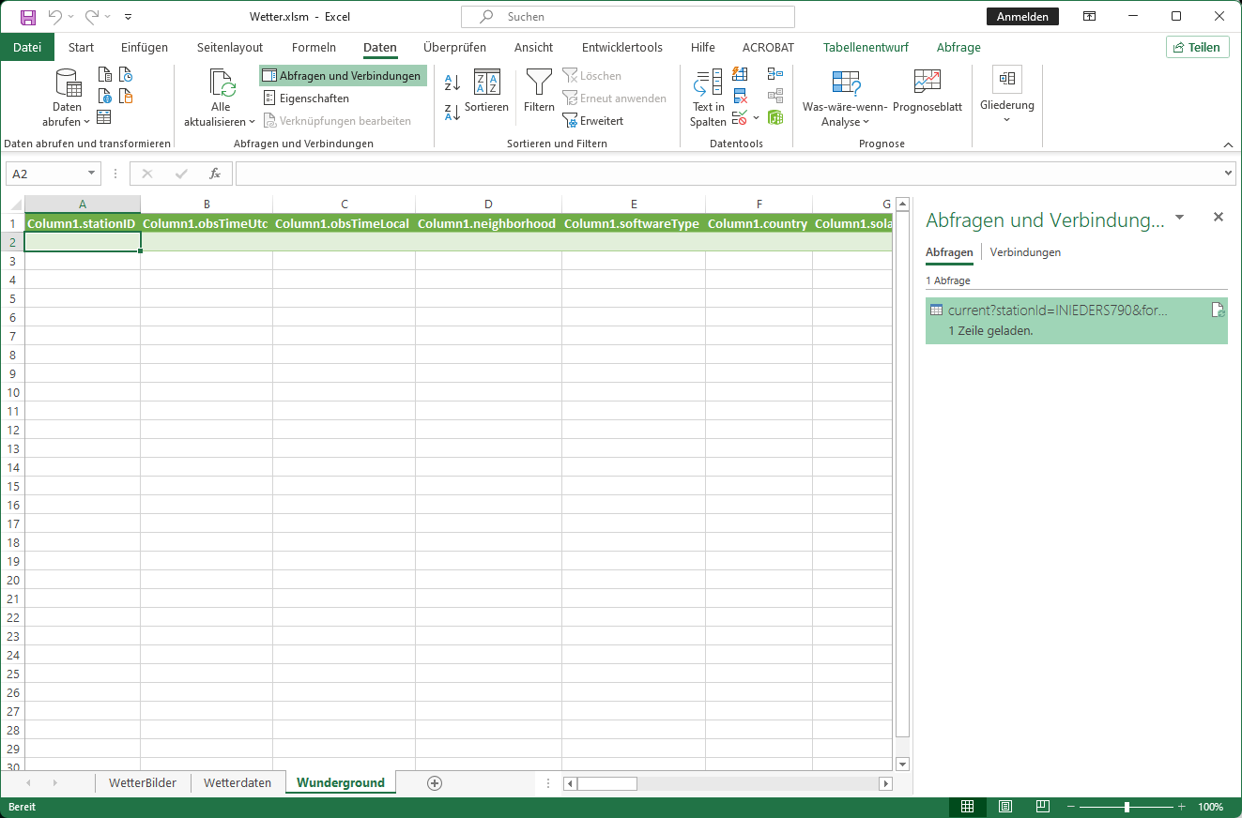1242x818 pixels.
Task: Refresh the query via its panel icon
Action: (1218, 311)
